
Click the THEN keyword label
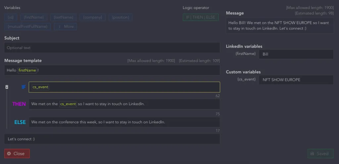click(x=19, y=104)
